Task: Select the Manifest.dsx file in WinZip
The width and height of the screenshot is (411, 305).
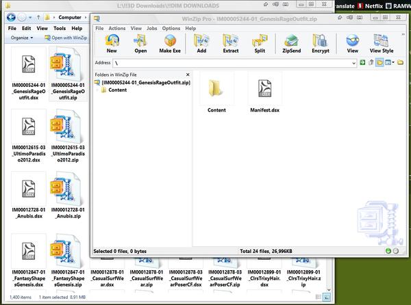Action: point(264,93)
